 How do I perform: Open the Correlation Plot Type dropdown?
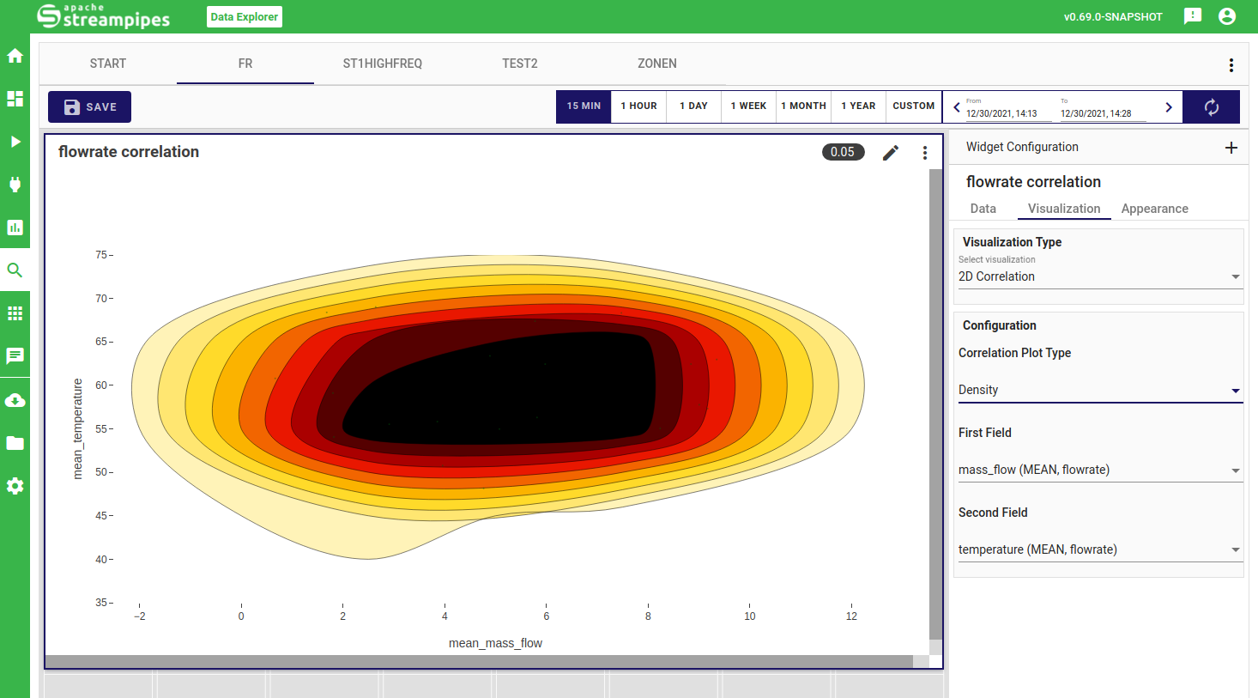tap(1098, 390)
